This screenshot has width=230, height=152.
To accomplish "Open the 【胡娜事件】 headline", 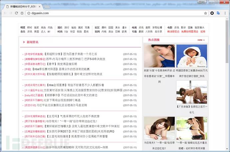I will coord(71,95).
